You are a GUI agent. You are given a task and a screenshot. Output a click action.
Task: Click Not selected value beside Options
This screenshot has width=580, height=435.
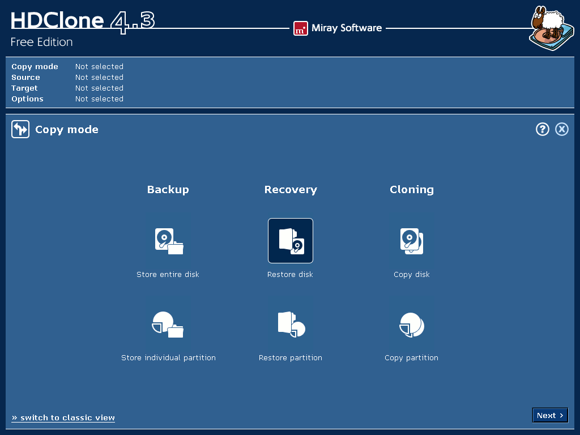(99, 99)
